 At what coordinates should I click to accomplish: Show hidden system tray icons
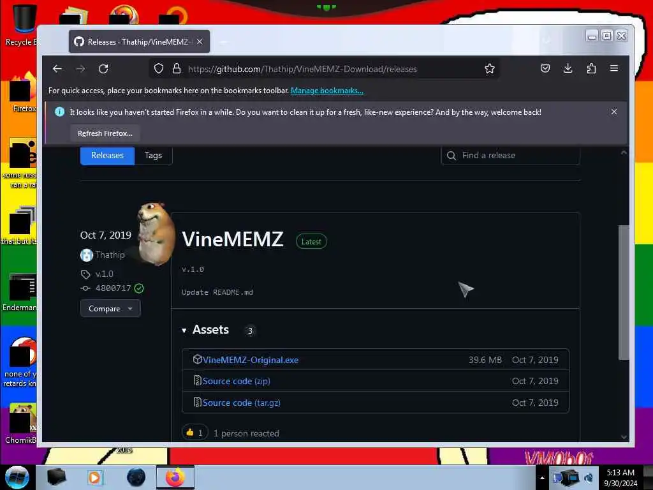click(542, 478)
